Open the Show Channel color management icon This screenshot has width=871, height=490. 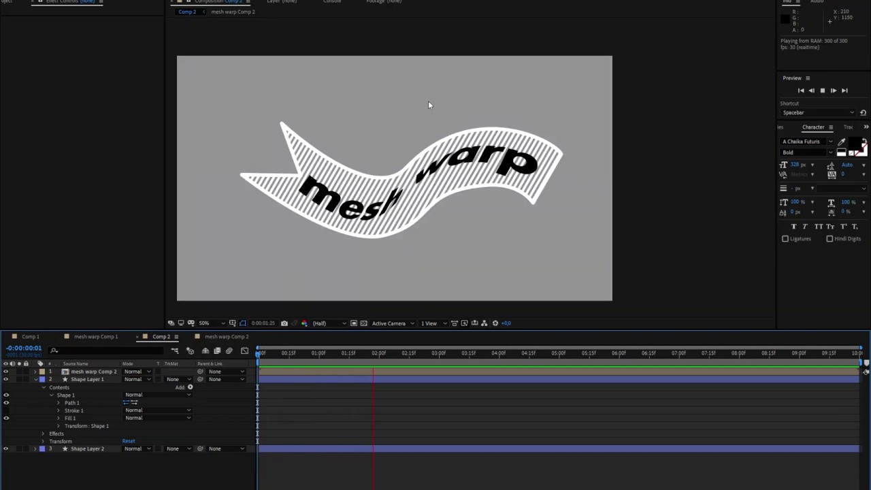(303, 323)
